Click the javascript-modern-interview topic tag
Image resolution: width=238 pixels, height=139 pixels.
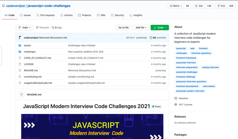(x=190, y=91)
